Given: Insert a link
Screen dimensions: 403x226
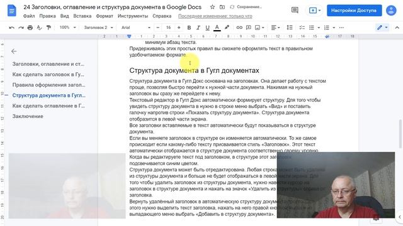Looking at the screenshot, I should (239, 28).
